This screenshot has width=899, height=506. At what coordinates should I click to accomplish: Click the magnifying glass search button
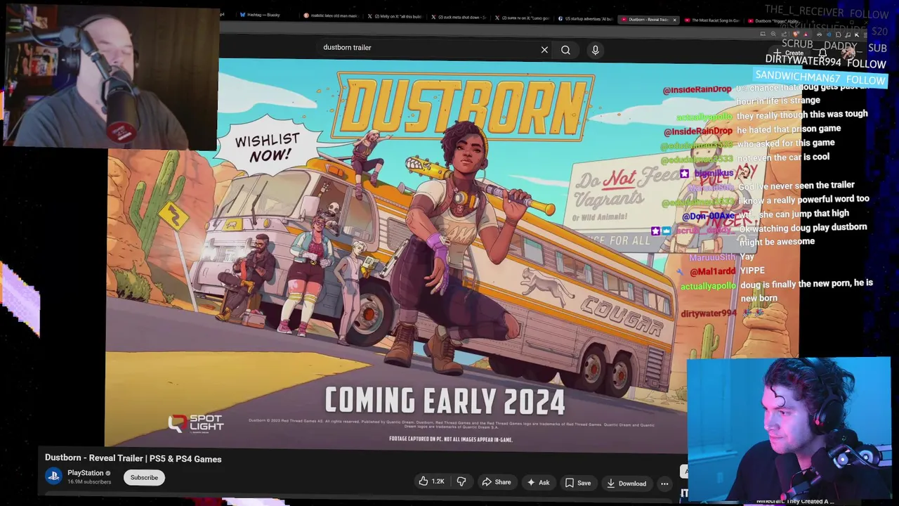point(565,50)
